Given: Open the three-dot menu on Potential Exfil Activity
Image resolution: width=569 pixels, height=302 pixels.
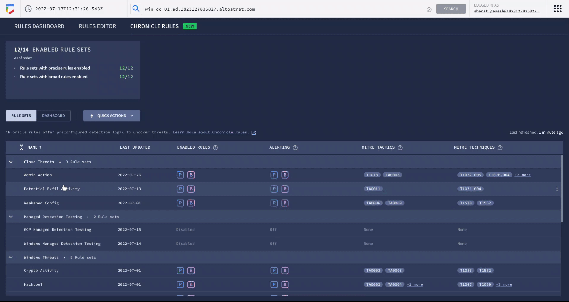Looking at the screenshot, I should coord(557,189).
